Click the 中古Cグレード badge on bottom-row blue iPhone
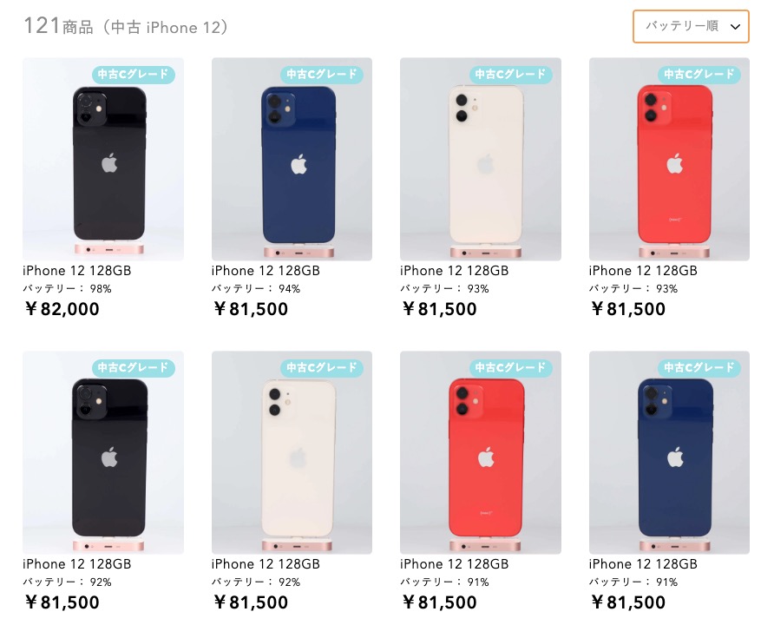Viewport: 774px width, 638px height. pyautogui.click(x=699, y=367)
